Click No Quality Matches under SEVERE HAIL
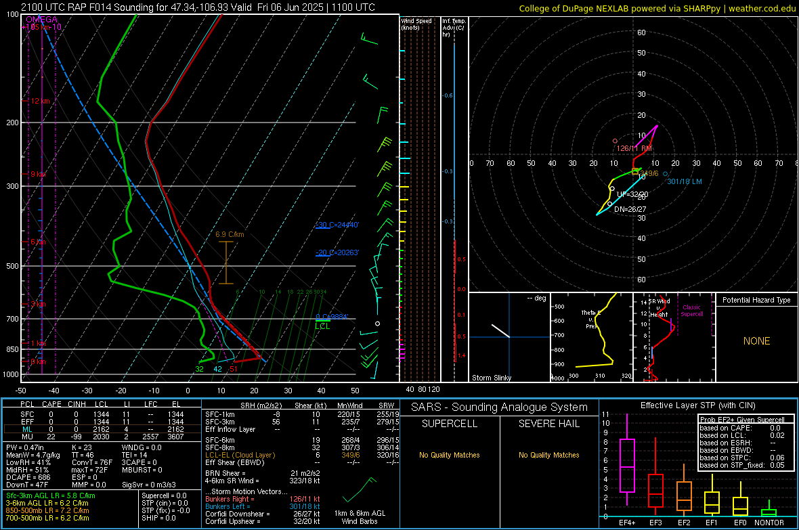This screenshot has height=530, width=799. pyautogui.click(x=548, y=455)
